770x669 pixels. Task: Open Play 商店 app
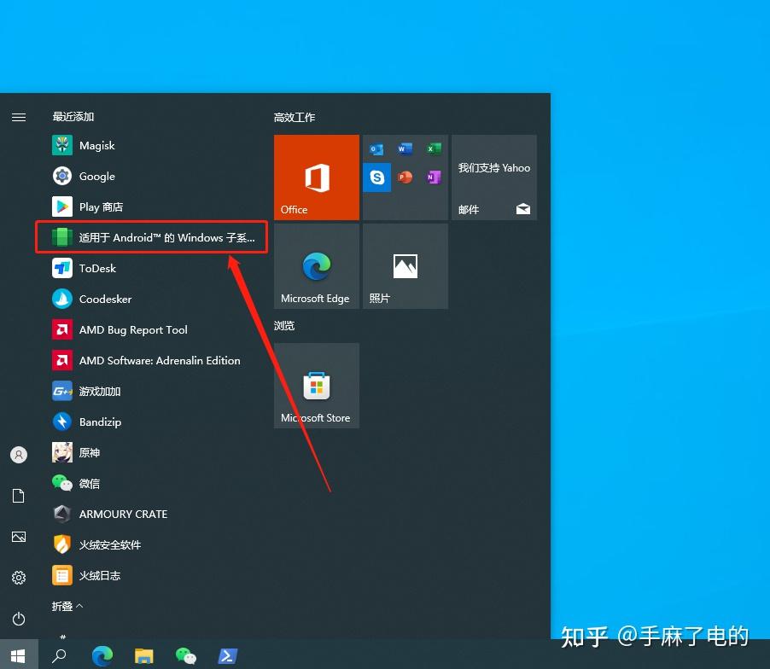(x=152, y=207)
